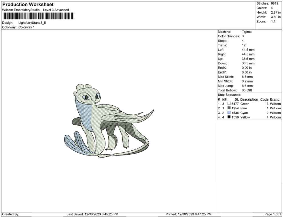Viewport: 283px width, 217px height.
Task: Click the St. column header
Action: click(237, 99)
